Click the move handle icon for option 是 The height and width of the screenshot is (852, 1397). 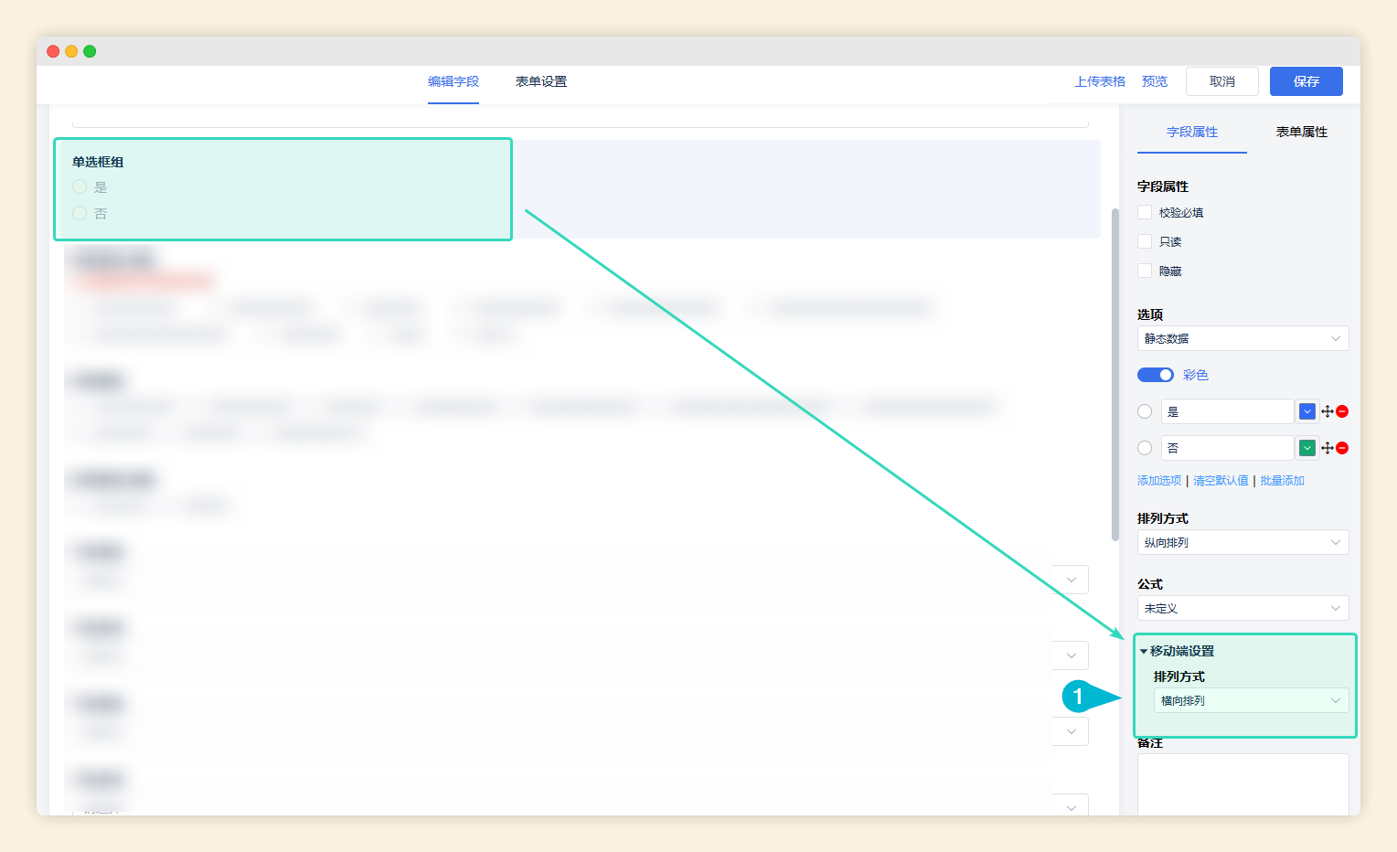pyautogui.click(x=1327, y=411)
